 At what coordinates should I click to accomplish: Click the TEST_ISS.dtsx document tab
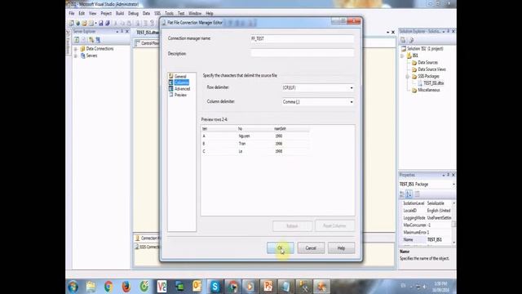147,33
